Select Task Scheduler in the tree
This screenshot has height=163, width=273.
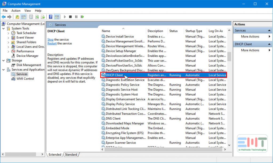point(26,33)
